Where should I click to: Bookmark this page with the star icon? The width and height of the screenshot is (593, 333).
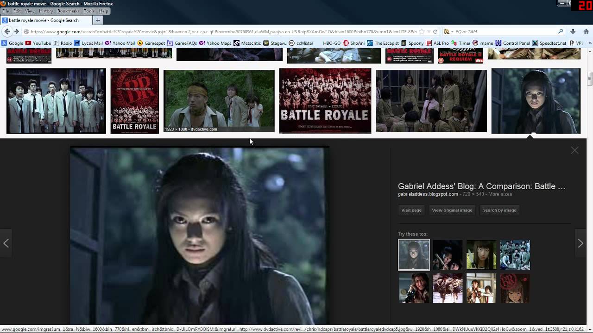(421, 31)
